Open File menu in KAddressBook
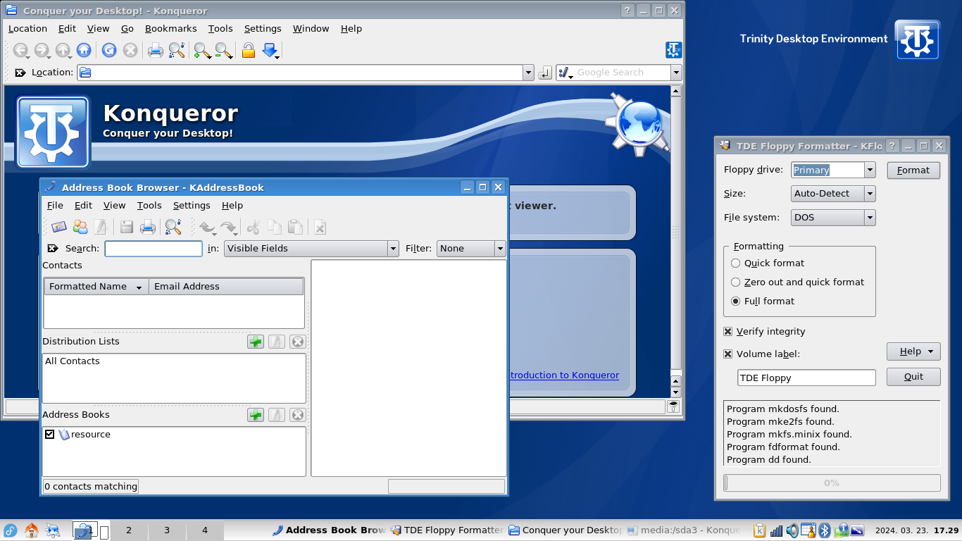This screenshot has width=962, height=541. 55,206
